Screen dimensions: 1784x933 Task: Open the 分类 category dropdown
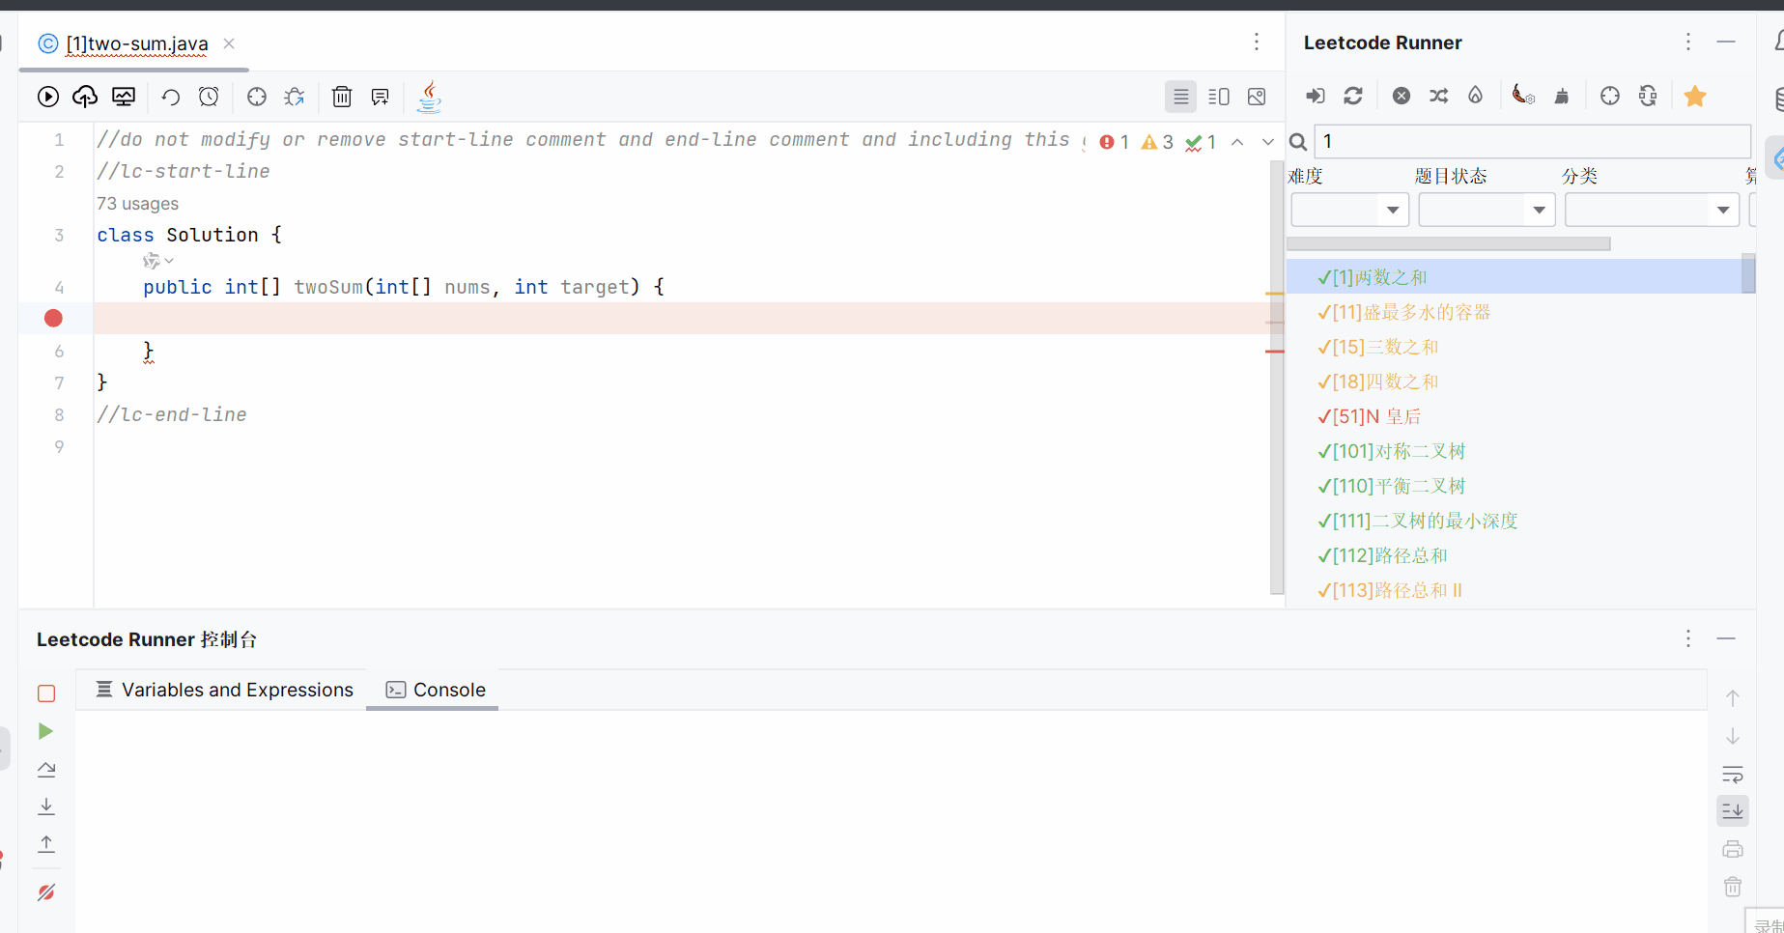[x=1653, y=210]
